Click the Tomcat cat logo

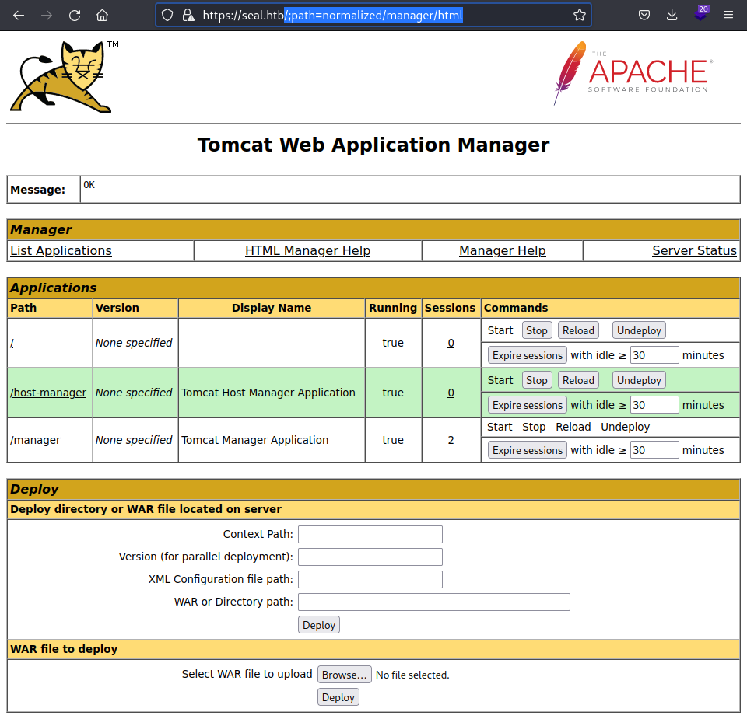click(x=65, y=77)
